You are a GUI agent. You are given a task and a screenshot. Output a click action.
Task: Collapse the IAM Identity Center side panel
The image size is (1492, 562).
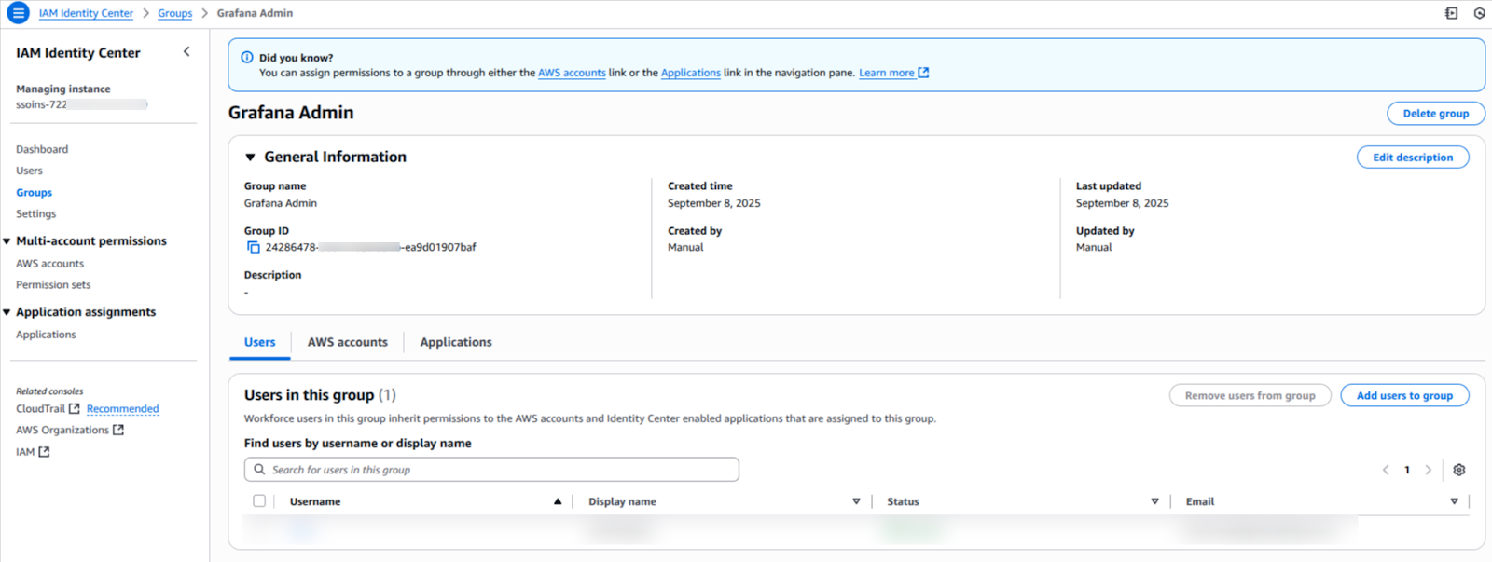click(186, 52)
